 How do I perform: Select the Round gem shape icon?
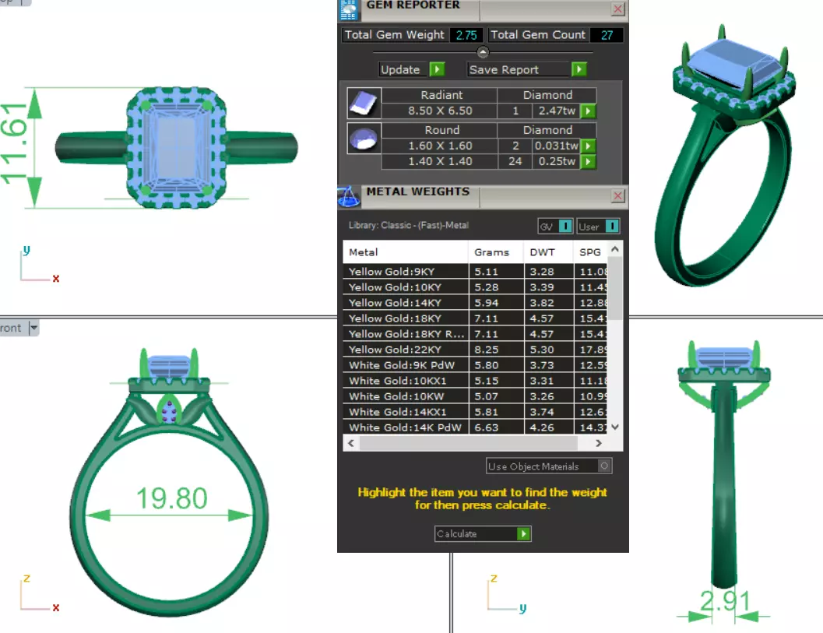tap(364, 139)
